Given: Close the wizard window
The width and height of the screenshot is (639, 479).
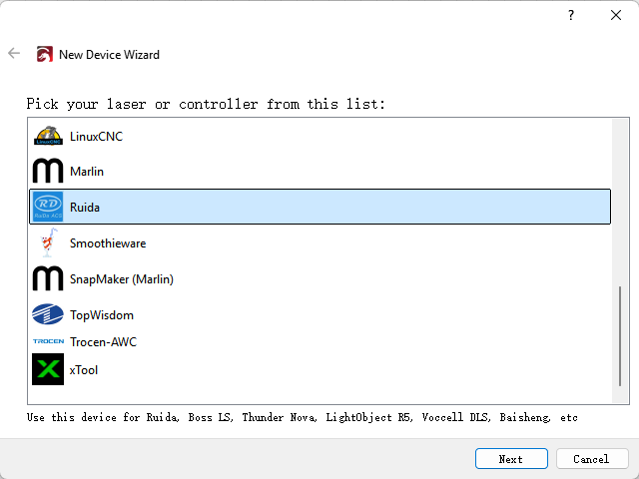Looking at the screenshot, I should click(x=616, y=16).
